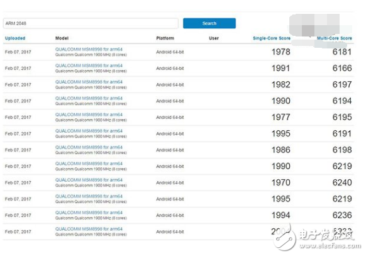This screenshot has height=256, width=366.
Task: Click the User column header
Action: tap(214, 38)
